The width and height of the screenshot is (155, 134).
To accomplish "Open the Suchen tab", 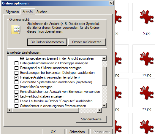I will click(x=42, y=12).
